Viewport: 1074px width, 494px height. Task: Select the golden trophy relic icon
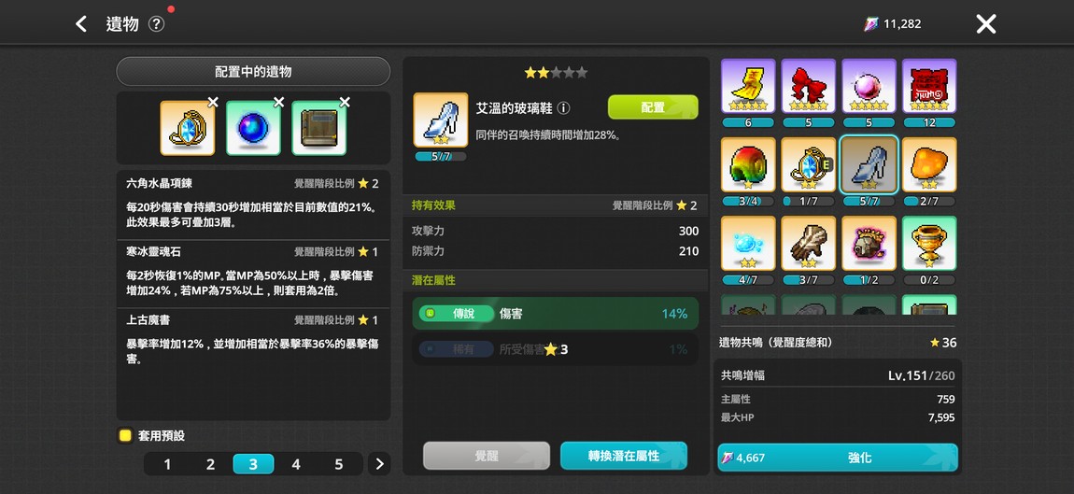(x=929, y=243)
